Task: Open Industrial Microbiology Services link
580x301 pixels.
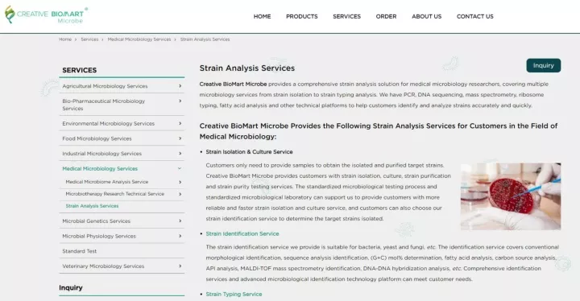Action: click(x=101, y=154)
